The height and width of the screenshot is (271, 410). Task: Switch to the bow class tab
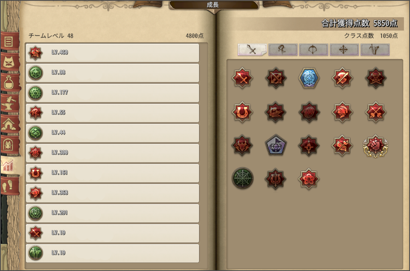(x=314, y=49)
